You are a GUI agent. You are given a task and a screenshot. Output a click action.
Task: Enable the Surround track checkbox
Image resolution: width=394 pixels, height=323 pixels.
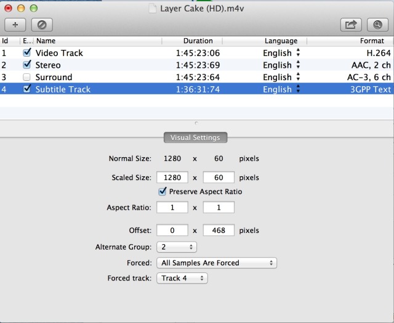click(x=26, y=77)
